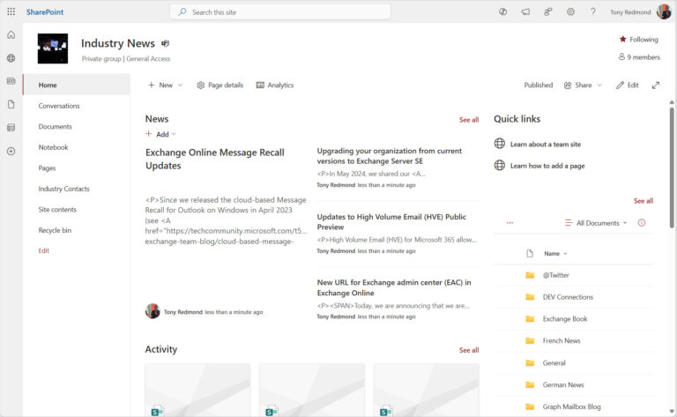Screen dimensions: 677x417
Task: Expand the New dropdown menu
Action: (165, 86)
